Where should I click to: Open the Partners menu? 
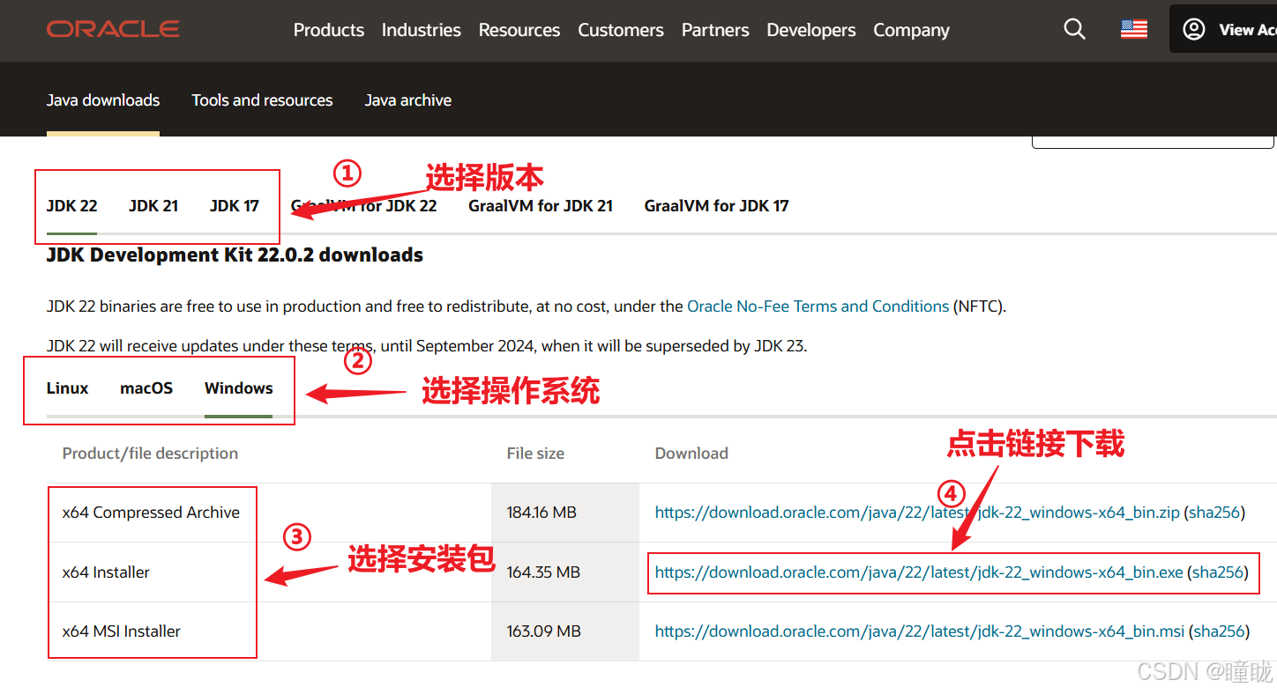coord(715,30)
